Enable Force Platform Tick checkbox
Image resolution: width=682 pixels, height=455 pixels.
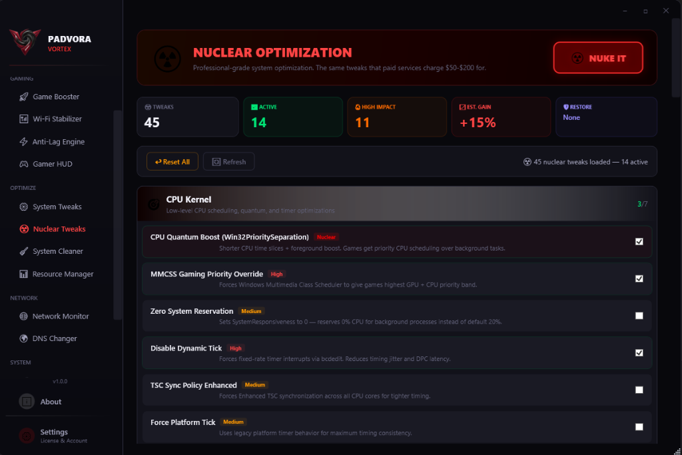click(639, 427)
